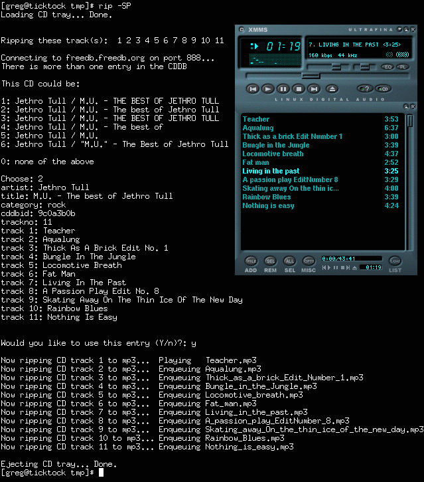Open the LIST load menu in playlist
424x482 pixels.
point(395,262)
